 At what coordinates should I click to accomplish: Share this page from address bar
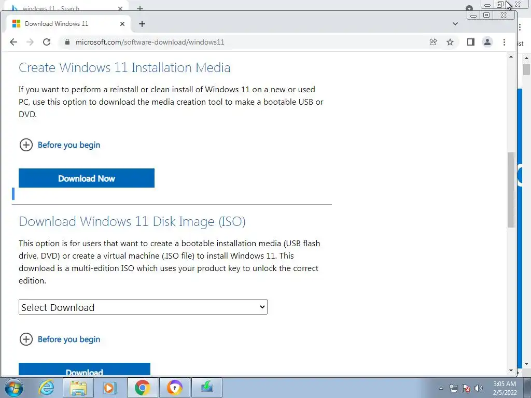433,42
